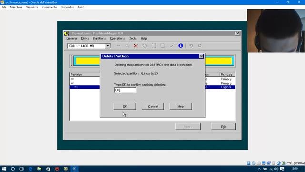Screen dimensions: 305x172
Task: Click the optical disc icon in VirtualBox status bar
Action: click(x=254, y=163)
